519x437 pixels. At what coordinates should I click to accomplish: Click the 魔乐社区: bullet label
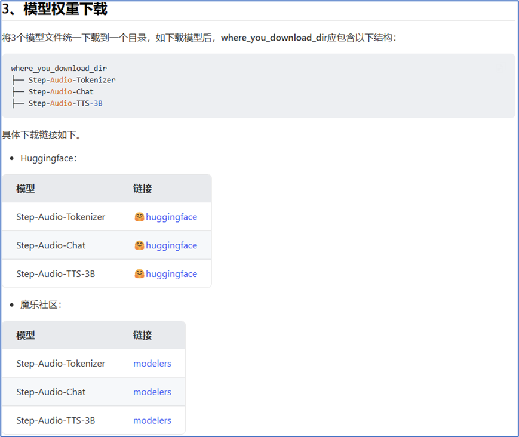click(41, 304)
